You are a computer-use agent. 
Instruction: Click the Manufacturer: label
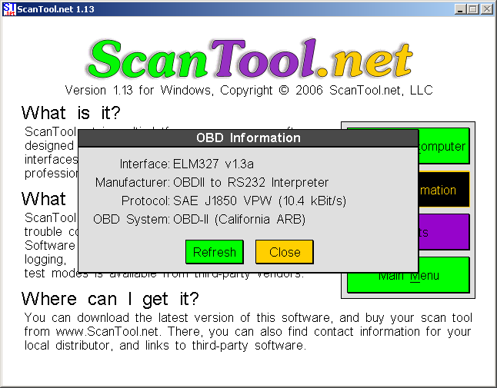[133, 182]
